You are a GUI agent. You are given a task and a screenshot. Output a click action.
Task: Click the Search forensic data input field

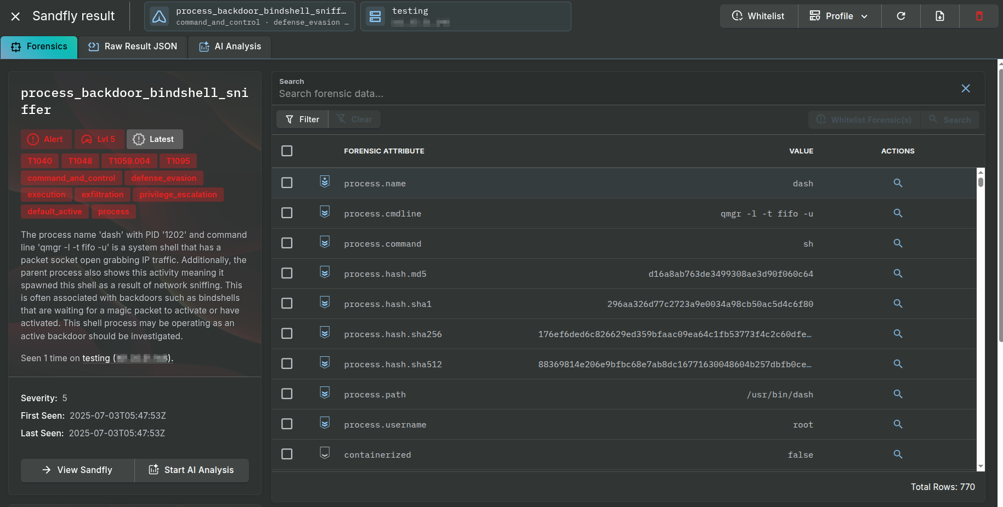614,94
